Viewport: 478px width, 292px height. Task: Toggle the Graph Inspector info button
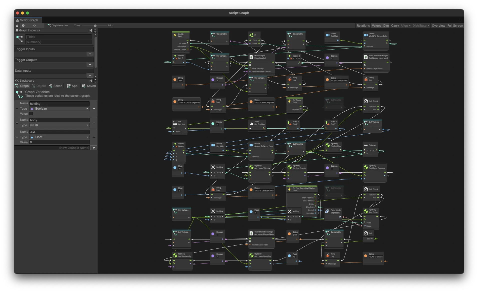pos(23,26)
